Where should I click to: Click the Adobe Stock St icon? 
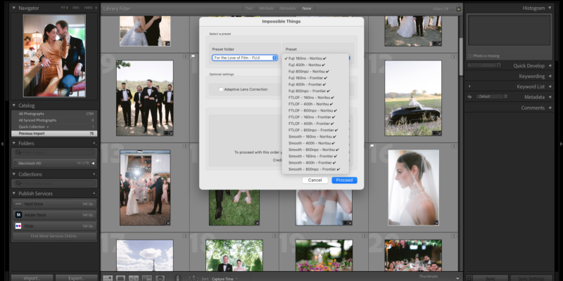pos(18,215)
